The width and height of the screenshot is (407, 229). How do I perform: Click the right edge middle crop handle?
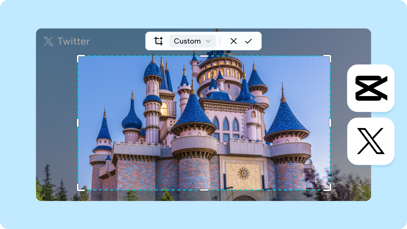point(330,123)
